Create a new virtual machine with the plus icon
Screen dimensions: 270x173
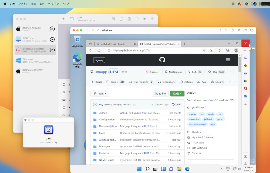[63, 19]
